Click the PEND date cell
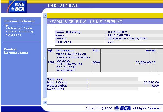The image size is (163, 112). [x=51, y=62]
